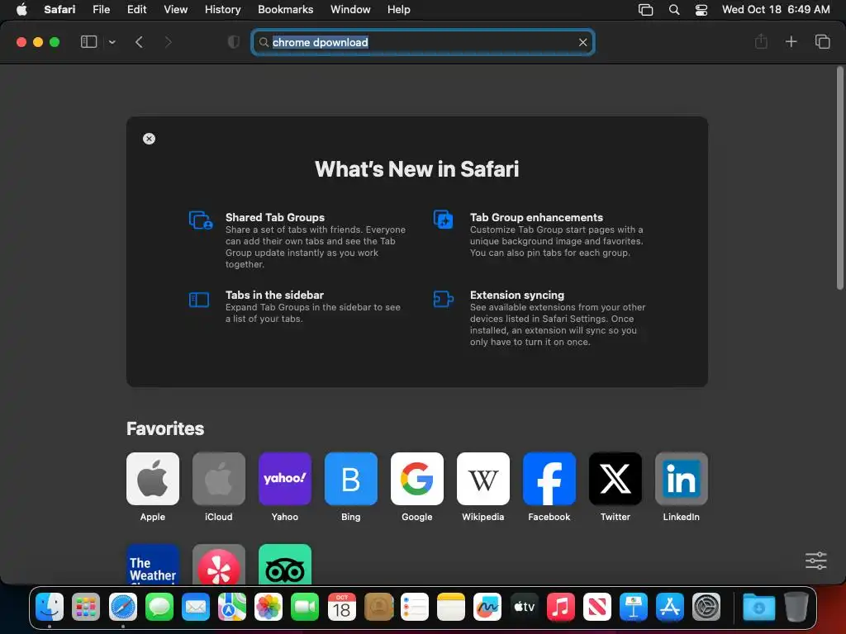Image resolution: width=846 pixels, height=634 pixels.
Task: Open Mail from the Dock
Action: click(195, 607)
